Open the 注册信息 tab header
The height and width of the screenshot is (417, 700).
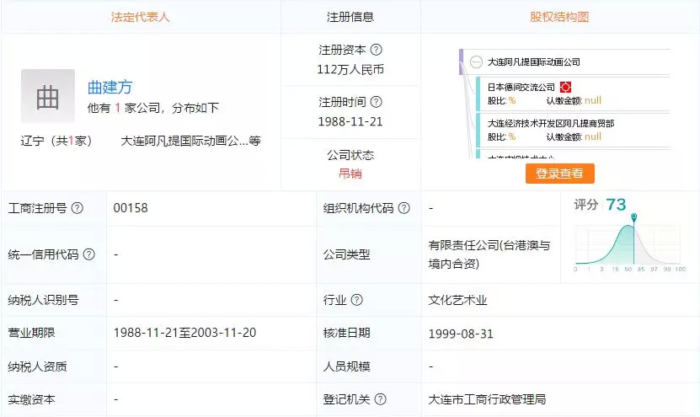tap(350, 17)
